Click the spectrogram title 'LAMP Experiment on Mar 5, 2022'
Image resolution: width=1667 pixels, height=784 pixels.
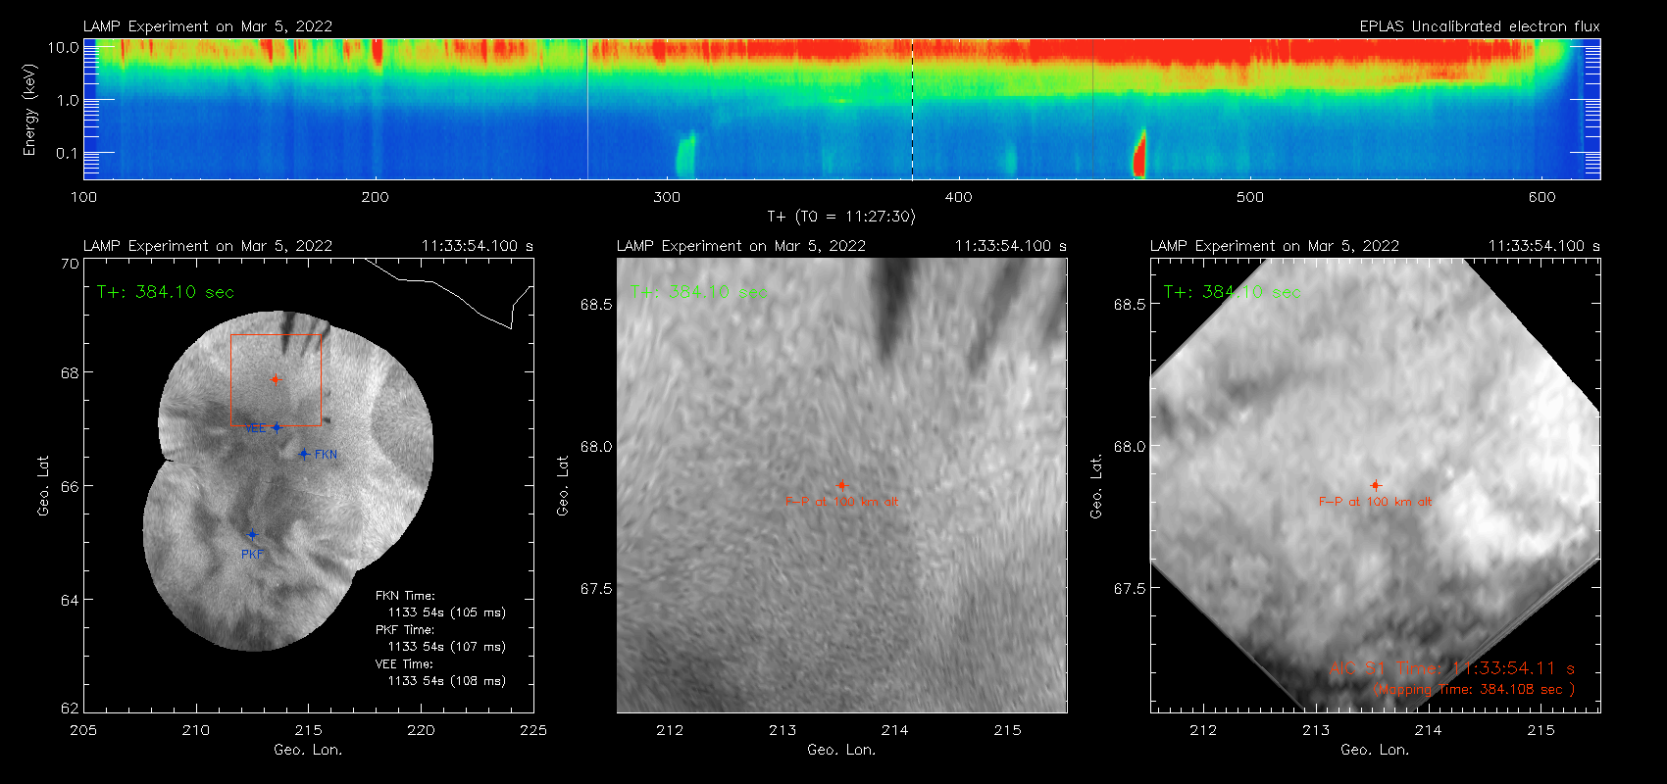[208, 26]
